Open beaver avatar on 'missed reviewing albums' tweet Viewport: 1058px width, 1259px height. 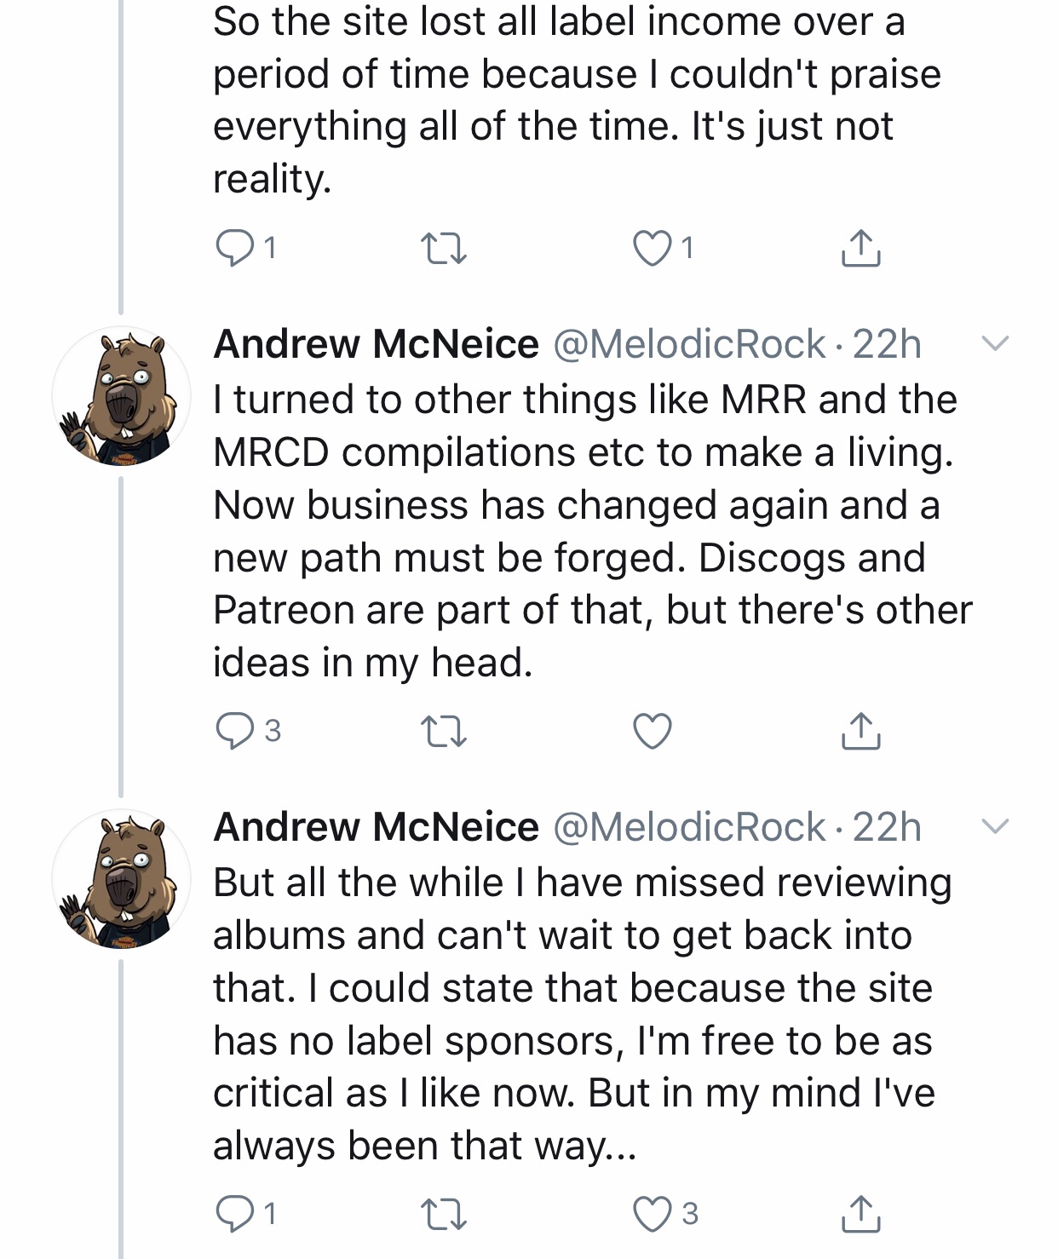[122, 879]
